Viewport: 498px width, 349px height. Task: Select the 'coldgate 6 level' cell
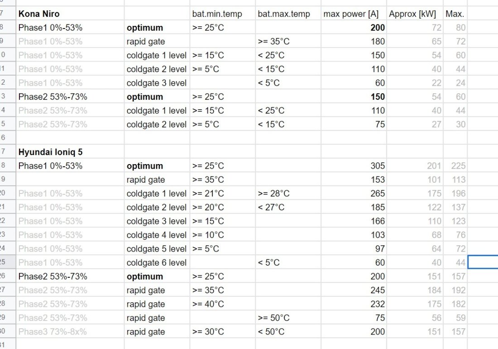pyautogui.click(x=157, y=262)
